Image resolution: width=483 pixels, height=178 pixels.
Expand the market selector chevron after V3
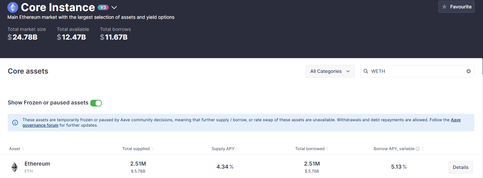click(114, 8)
